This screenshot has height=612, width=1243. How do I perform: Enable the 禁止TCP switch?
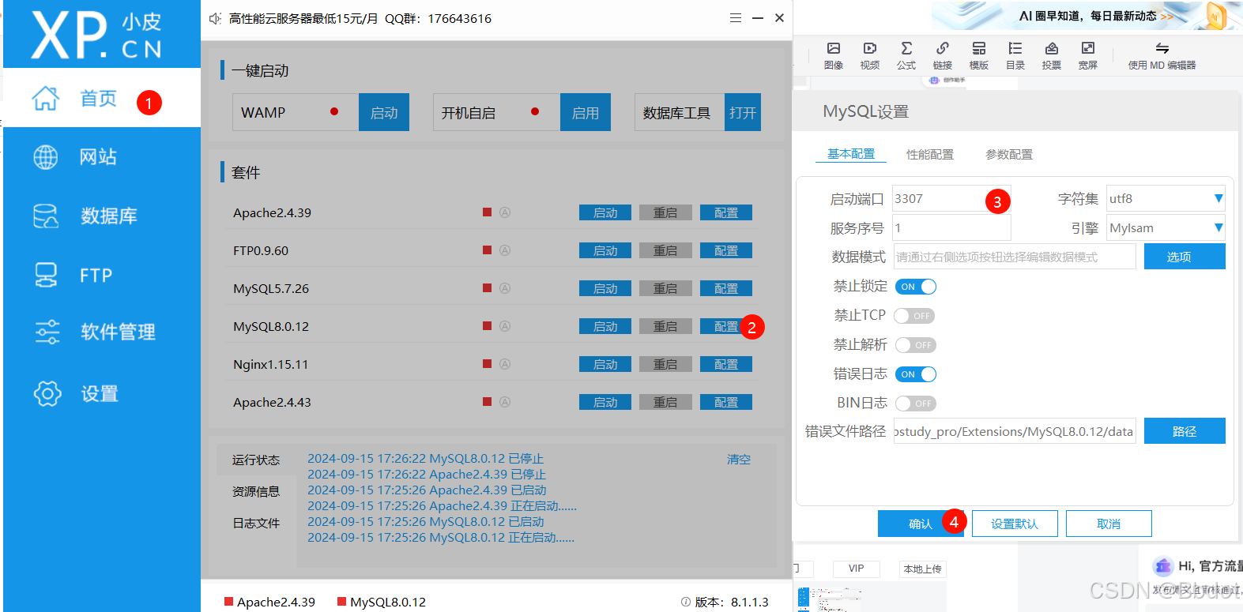915,316
